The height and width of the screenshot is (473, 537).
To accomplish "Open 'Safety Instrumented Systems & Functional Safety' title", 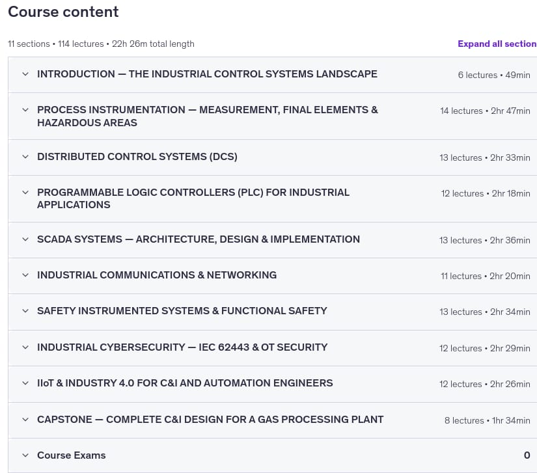I will pyautogui.click(x=182, y=311).
